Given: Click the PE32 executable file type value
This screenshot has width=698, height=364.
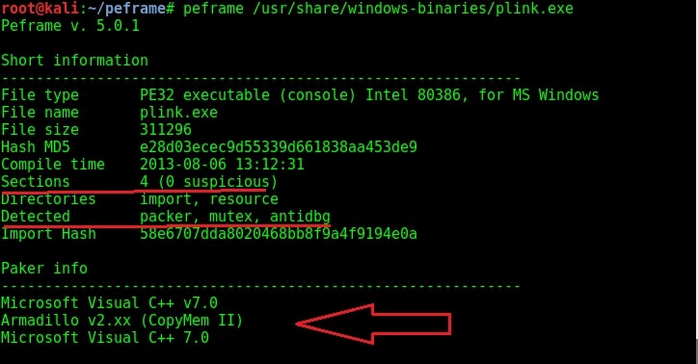Looking at the screenshot, I should pos(369,95).
